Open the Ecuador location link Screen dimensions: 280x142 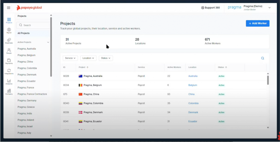[x=193, y=121]
